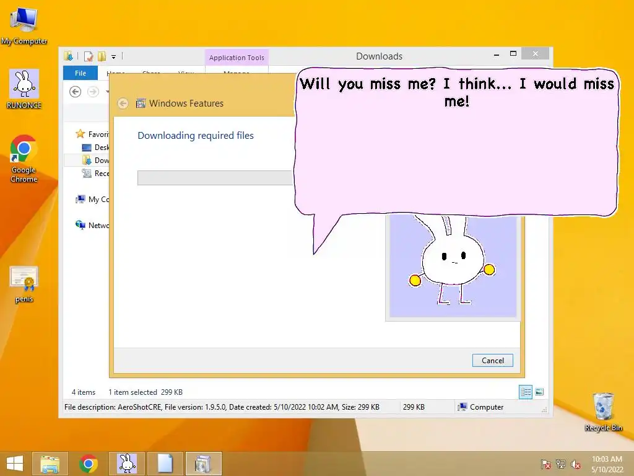Click the back arrow in Windows Features
The image size is (634, 476).
click(x=123, y=104)
